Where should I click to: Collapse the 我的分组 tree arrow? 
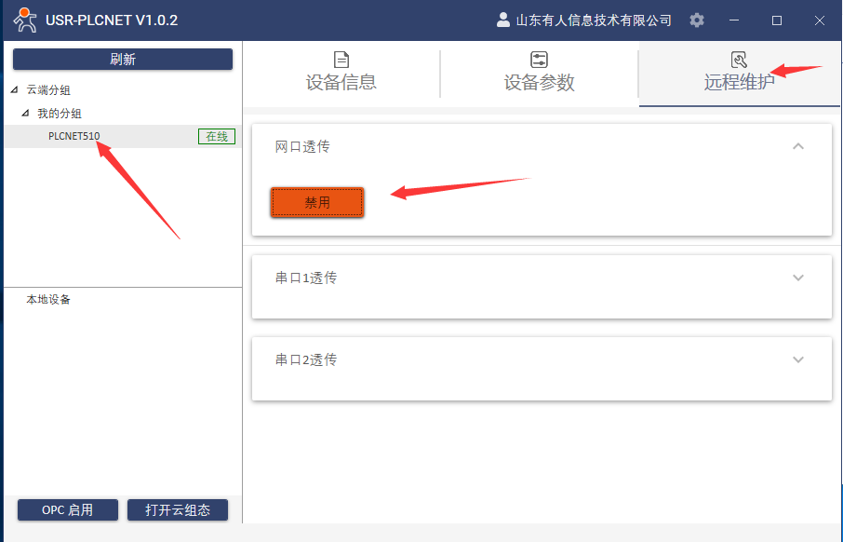pyautogui.click(x=25, y=113)
